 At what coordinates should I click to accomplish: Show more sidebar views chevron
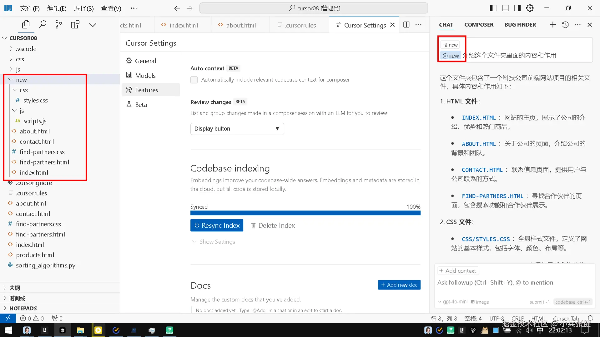[93, 25]
